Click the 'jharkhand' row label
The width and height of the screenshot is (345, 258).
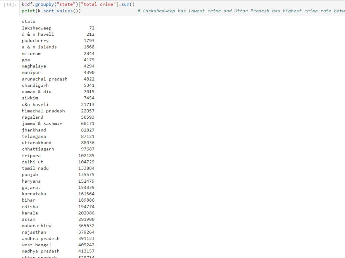tap(34, 130)
